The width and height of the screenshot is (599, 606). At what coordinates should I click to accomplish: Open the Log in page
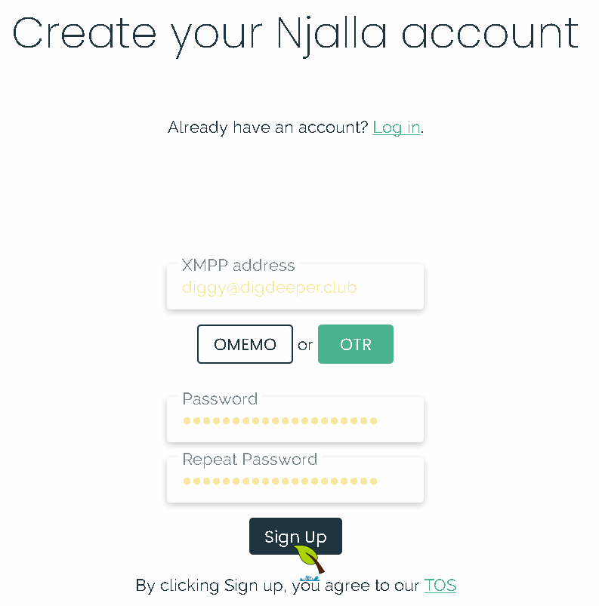396,128
